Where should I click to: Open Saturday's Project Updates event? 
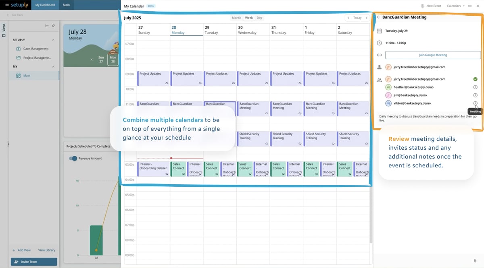pos(353,78)
